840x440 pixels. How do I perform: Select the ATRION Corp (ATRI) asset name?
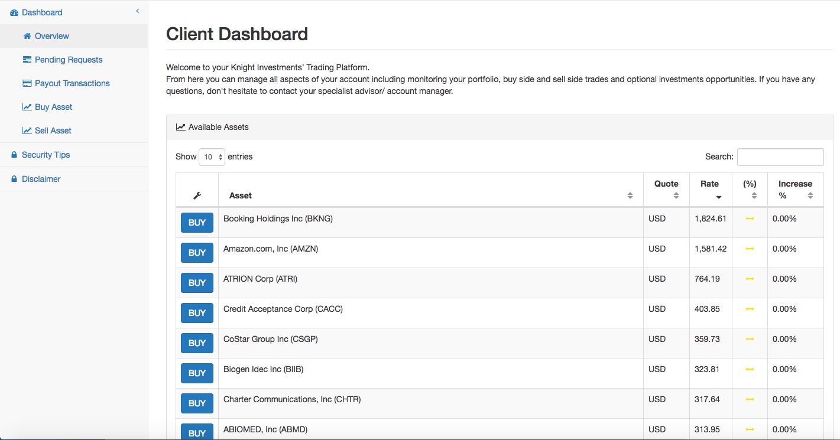click(260, 279)
